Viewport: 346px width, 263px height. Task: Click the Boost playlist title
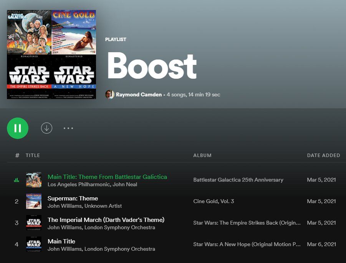click(152, 66)
